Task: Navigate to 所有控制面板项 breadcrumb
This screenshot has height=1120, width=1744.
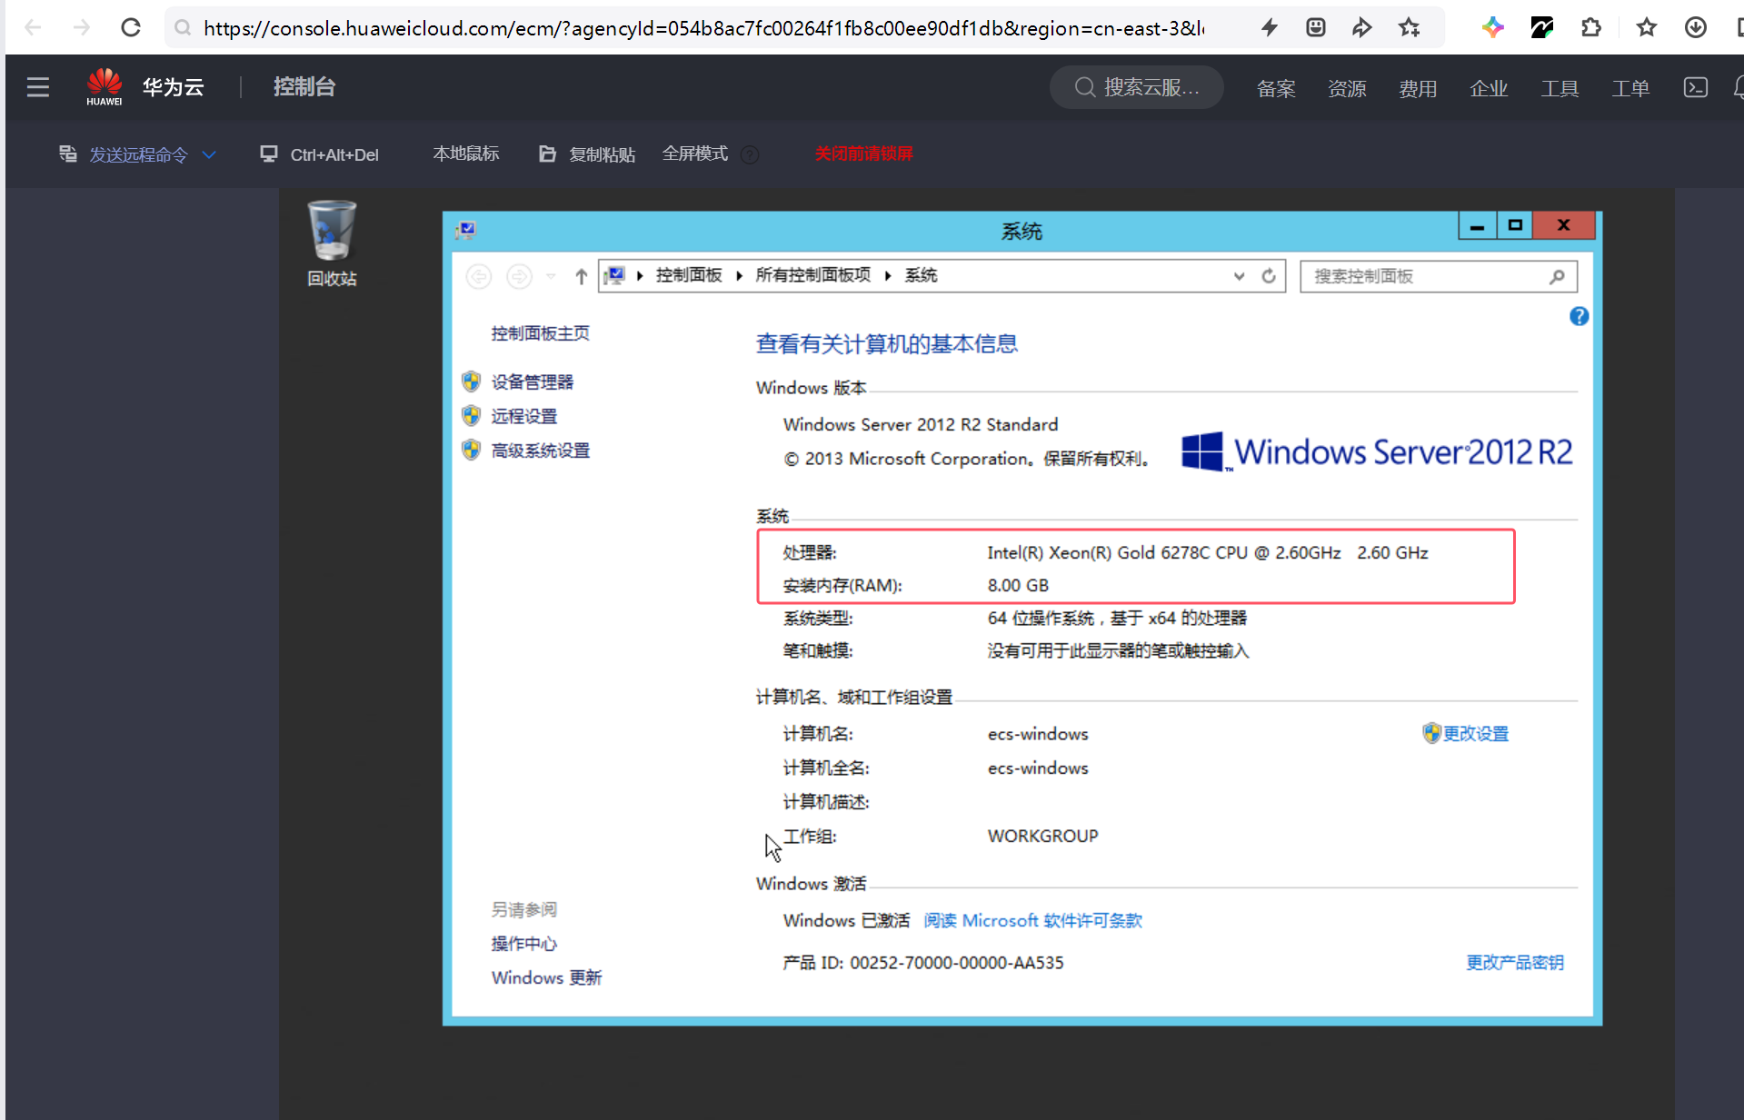Action: pos(813,275)
